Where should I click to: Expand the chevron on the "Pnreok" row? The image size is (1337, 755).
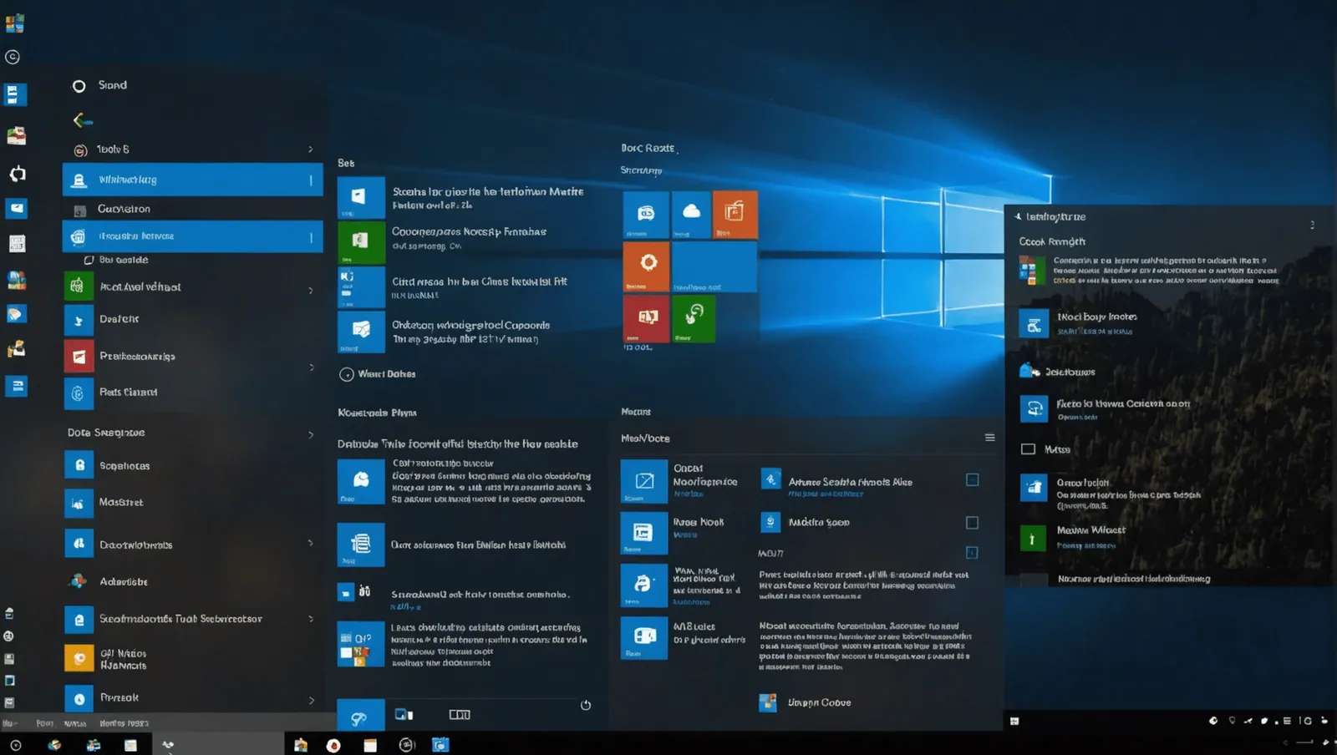[x=312, y=701]
